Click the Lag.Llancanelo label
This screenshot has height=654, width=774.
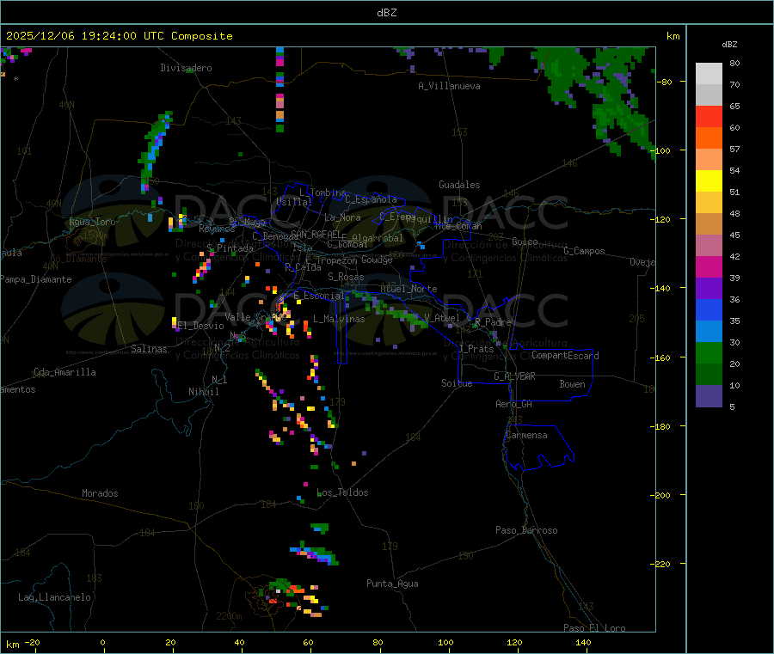55,597
